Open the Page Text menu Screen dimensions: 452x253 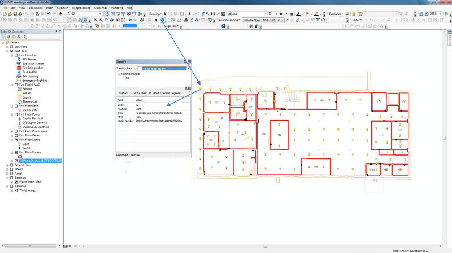coord(172,26)
